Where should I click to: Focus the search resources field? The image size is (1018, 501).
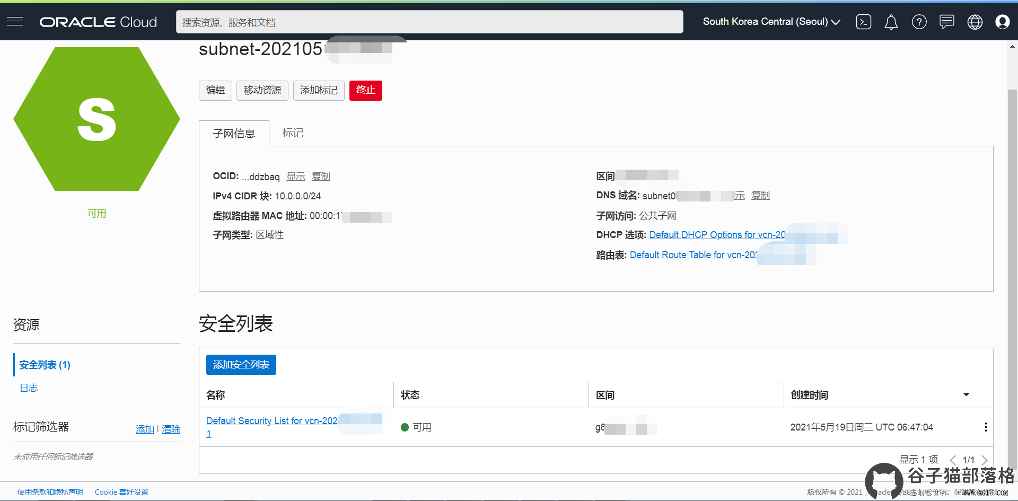(429, 22)
